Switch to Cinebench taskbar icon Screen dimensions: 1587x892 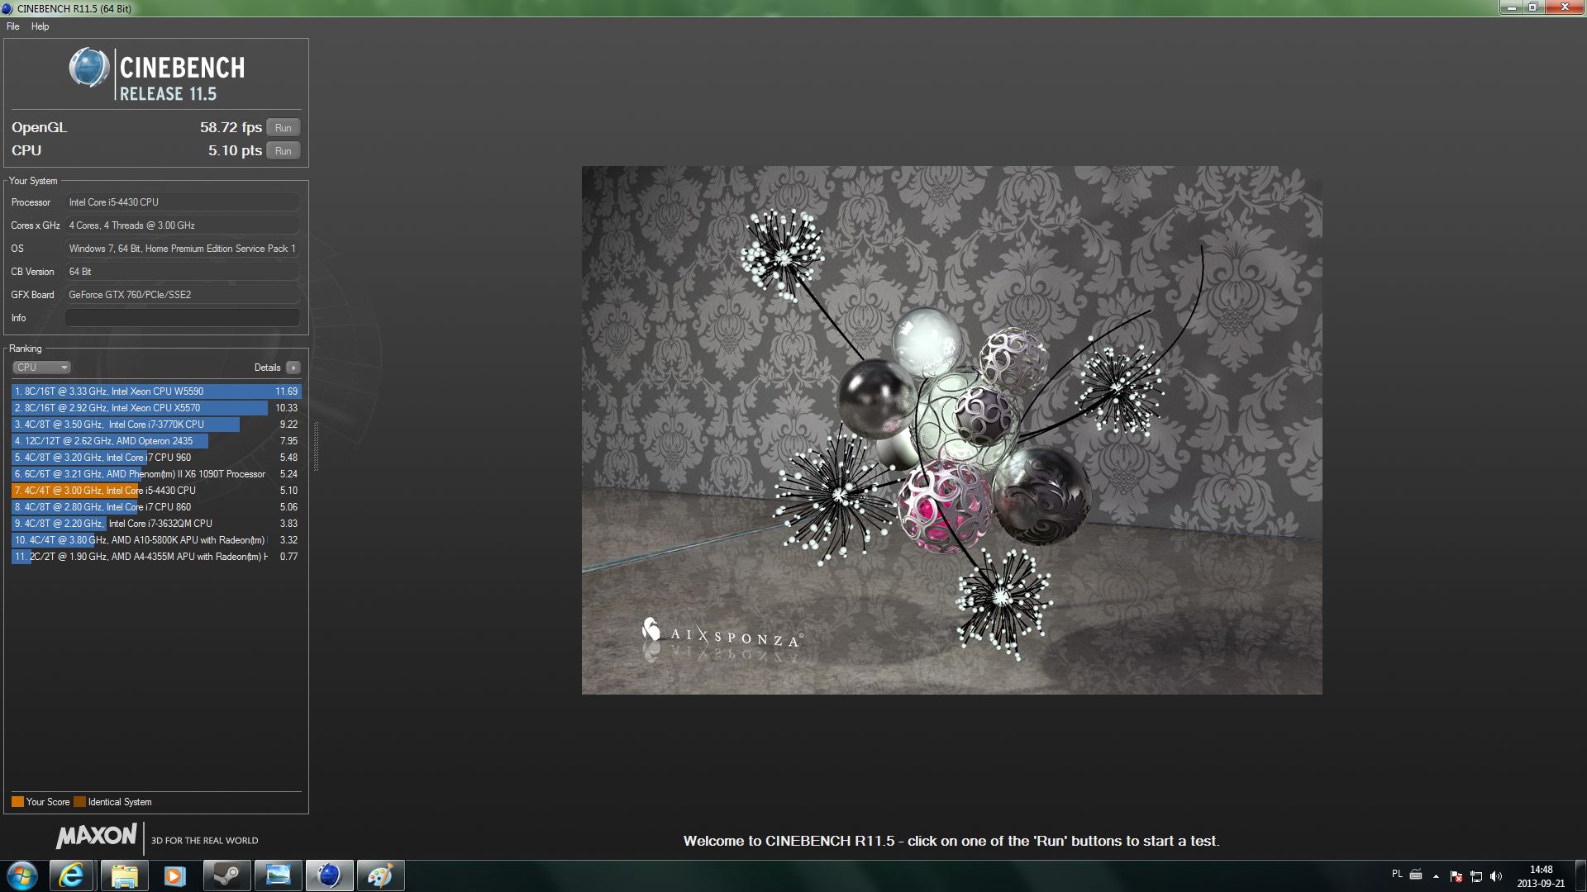click(329, 875)
